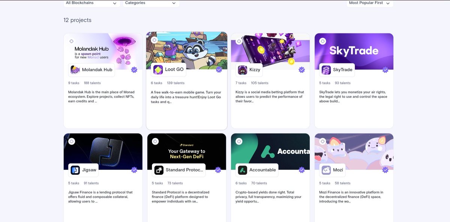Click '91 talents' on Jigsaw
The height and width of the screenshot is (222, 450).
(x=91, y=183)
